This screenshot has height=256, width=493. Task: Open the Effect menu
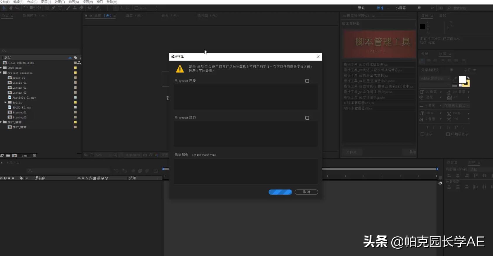click(x=60, y=2)
